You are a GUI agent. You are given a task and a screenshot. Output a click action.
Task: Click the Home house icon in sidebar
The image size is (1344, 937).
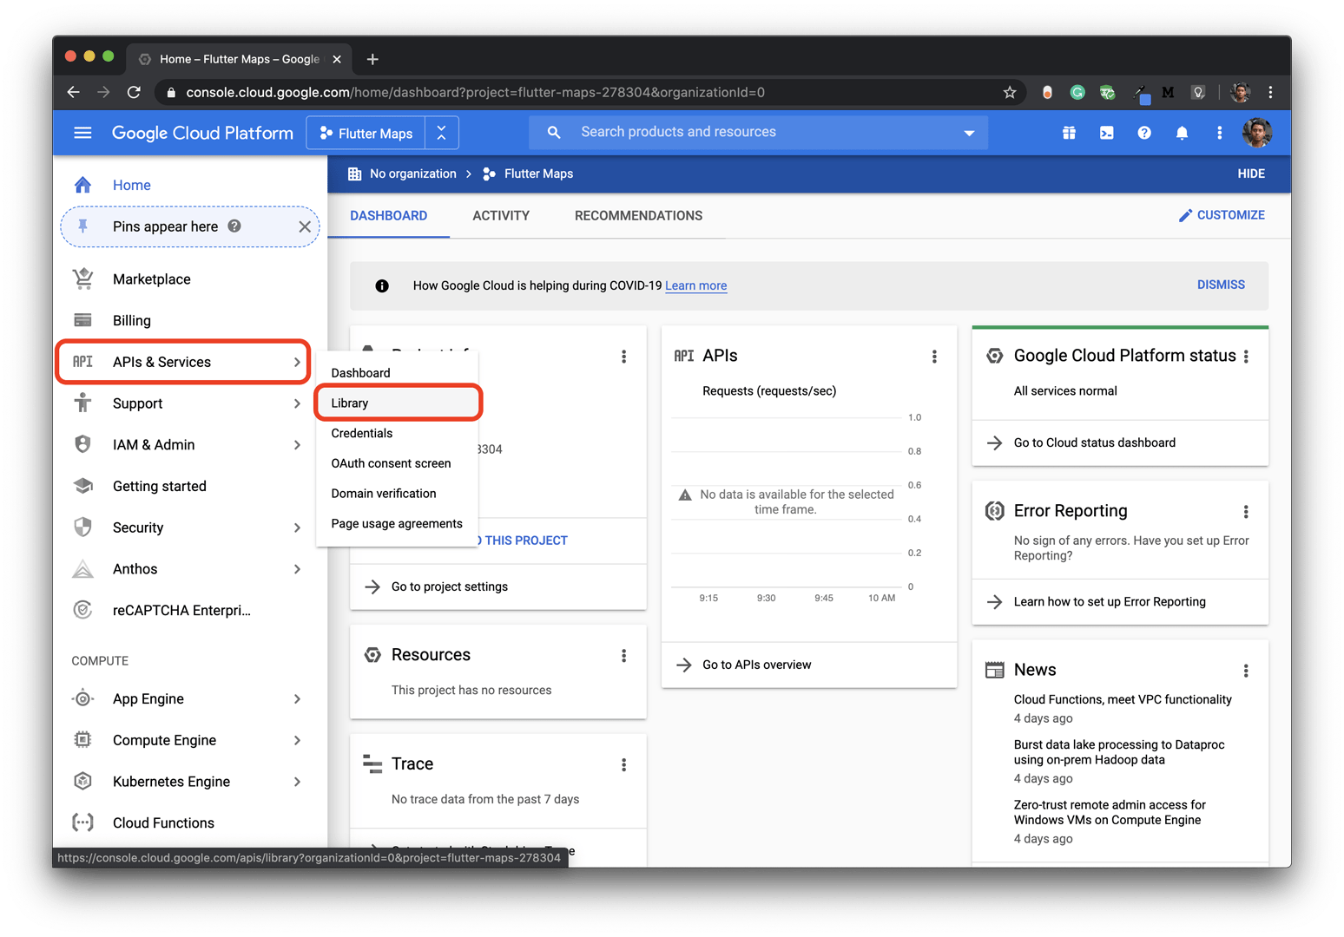pos(82,185)
